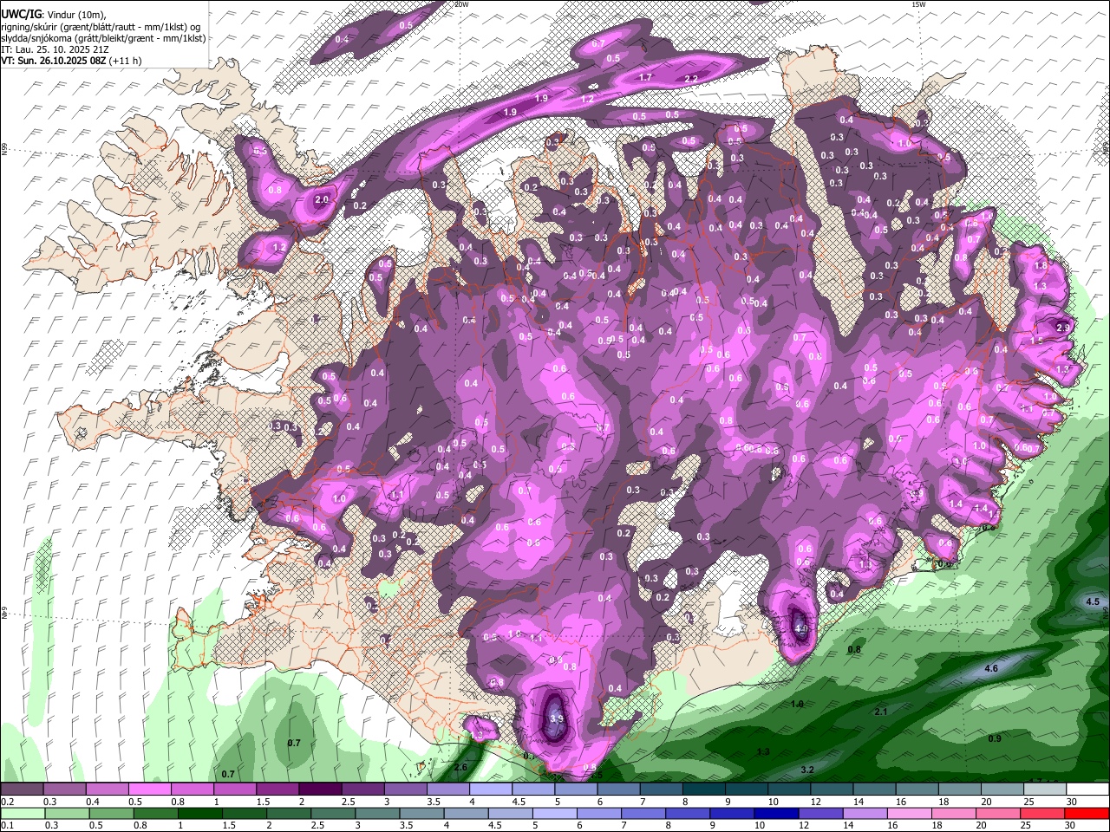This screenshot has width=1110, height=832.
Task: Select the '2.6' value on the south coast
Action: click(460, 768)
